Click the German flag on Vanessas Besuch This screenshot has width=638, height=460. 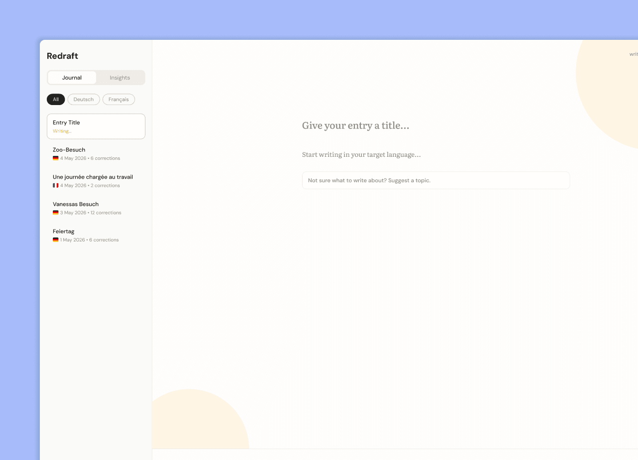click(x=56, y=213)
